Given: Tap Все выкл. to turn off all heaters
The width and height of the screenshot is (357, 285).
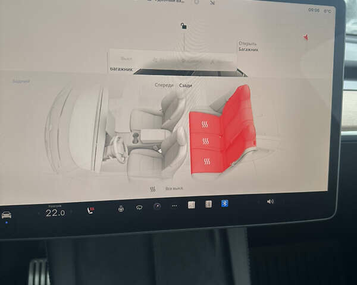Looking at the screenshot, I should point(175,188).
